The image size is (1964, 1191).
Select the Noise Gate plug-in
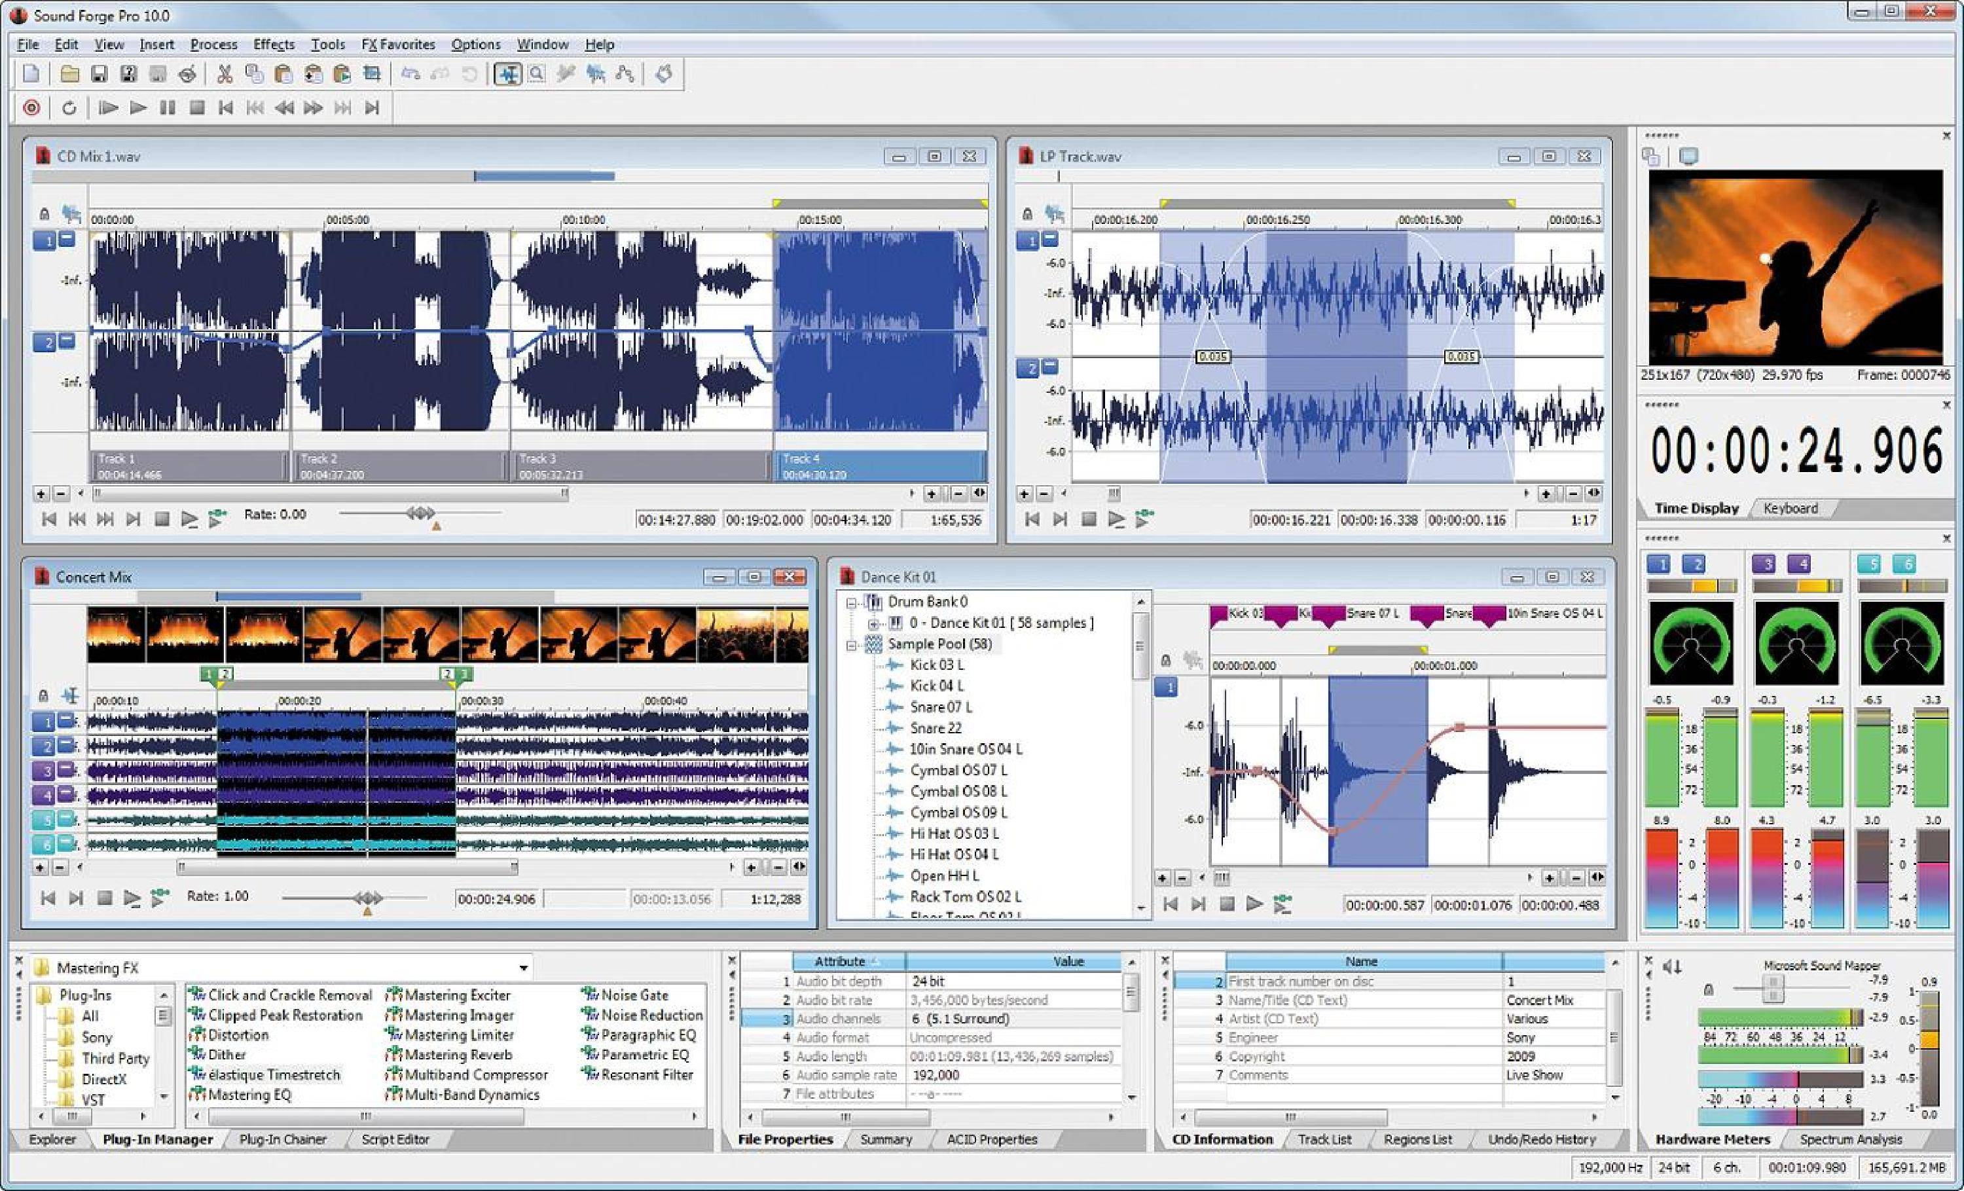(635, 994)
